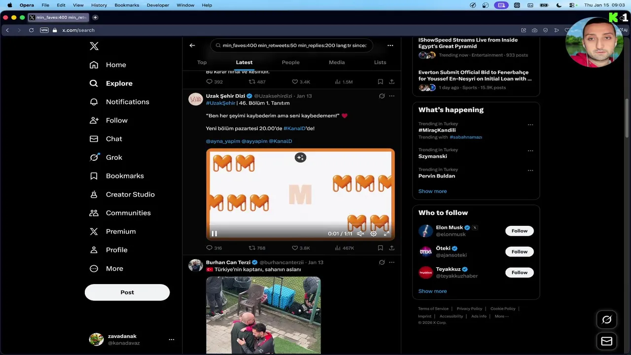Reload the page in Opera toolbar
The image size is (631, 355).
(31, 30)
